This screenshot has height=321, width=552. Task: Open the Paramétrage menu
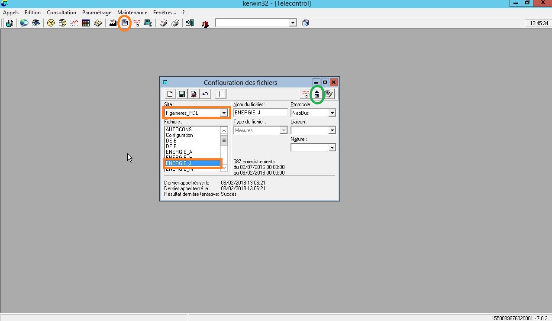[x=97, y=13]
